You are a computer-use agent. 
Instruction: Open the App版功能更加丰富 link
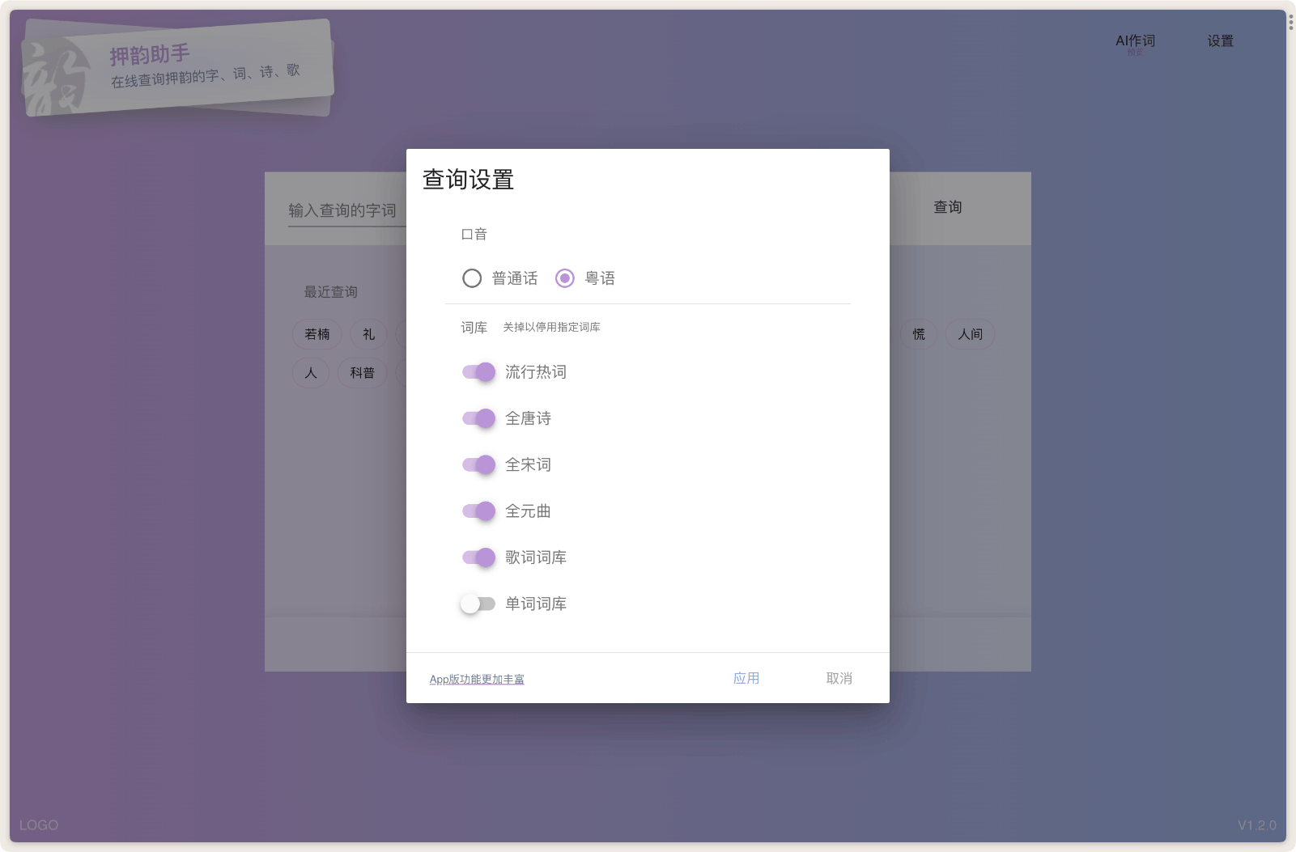[476, 679]
